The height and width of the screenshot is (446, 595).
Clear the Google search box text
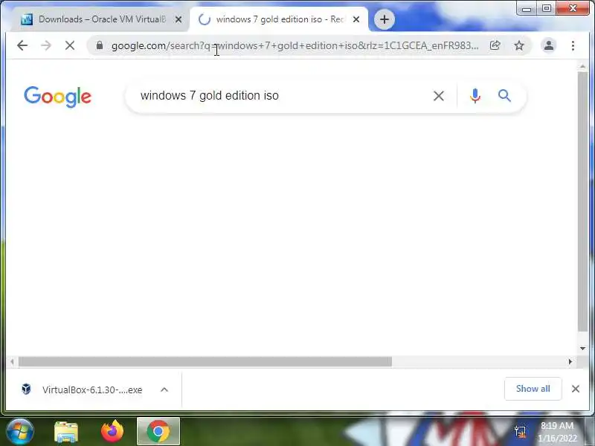point(439,96)
